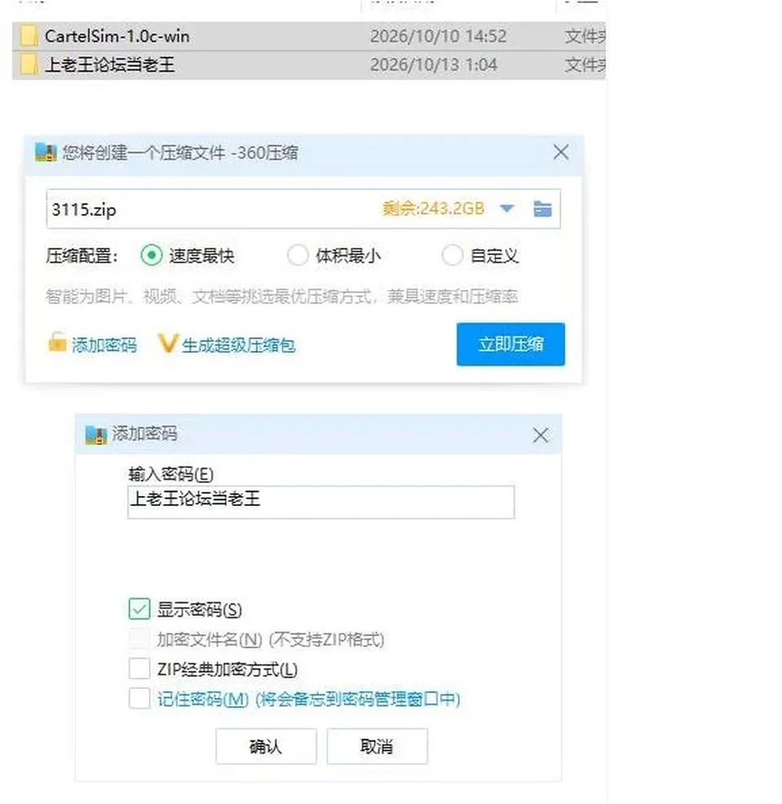Confirm the password with 确认 button
This screenshot has width=782, height=804.
(266, 746)
